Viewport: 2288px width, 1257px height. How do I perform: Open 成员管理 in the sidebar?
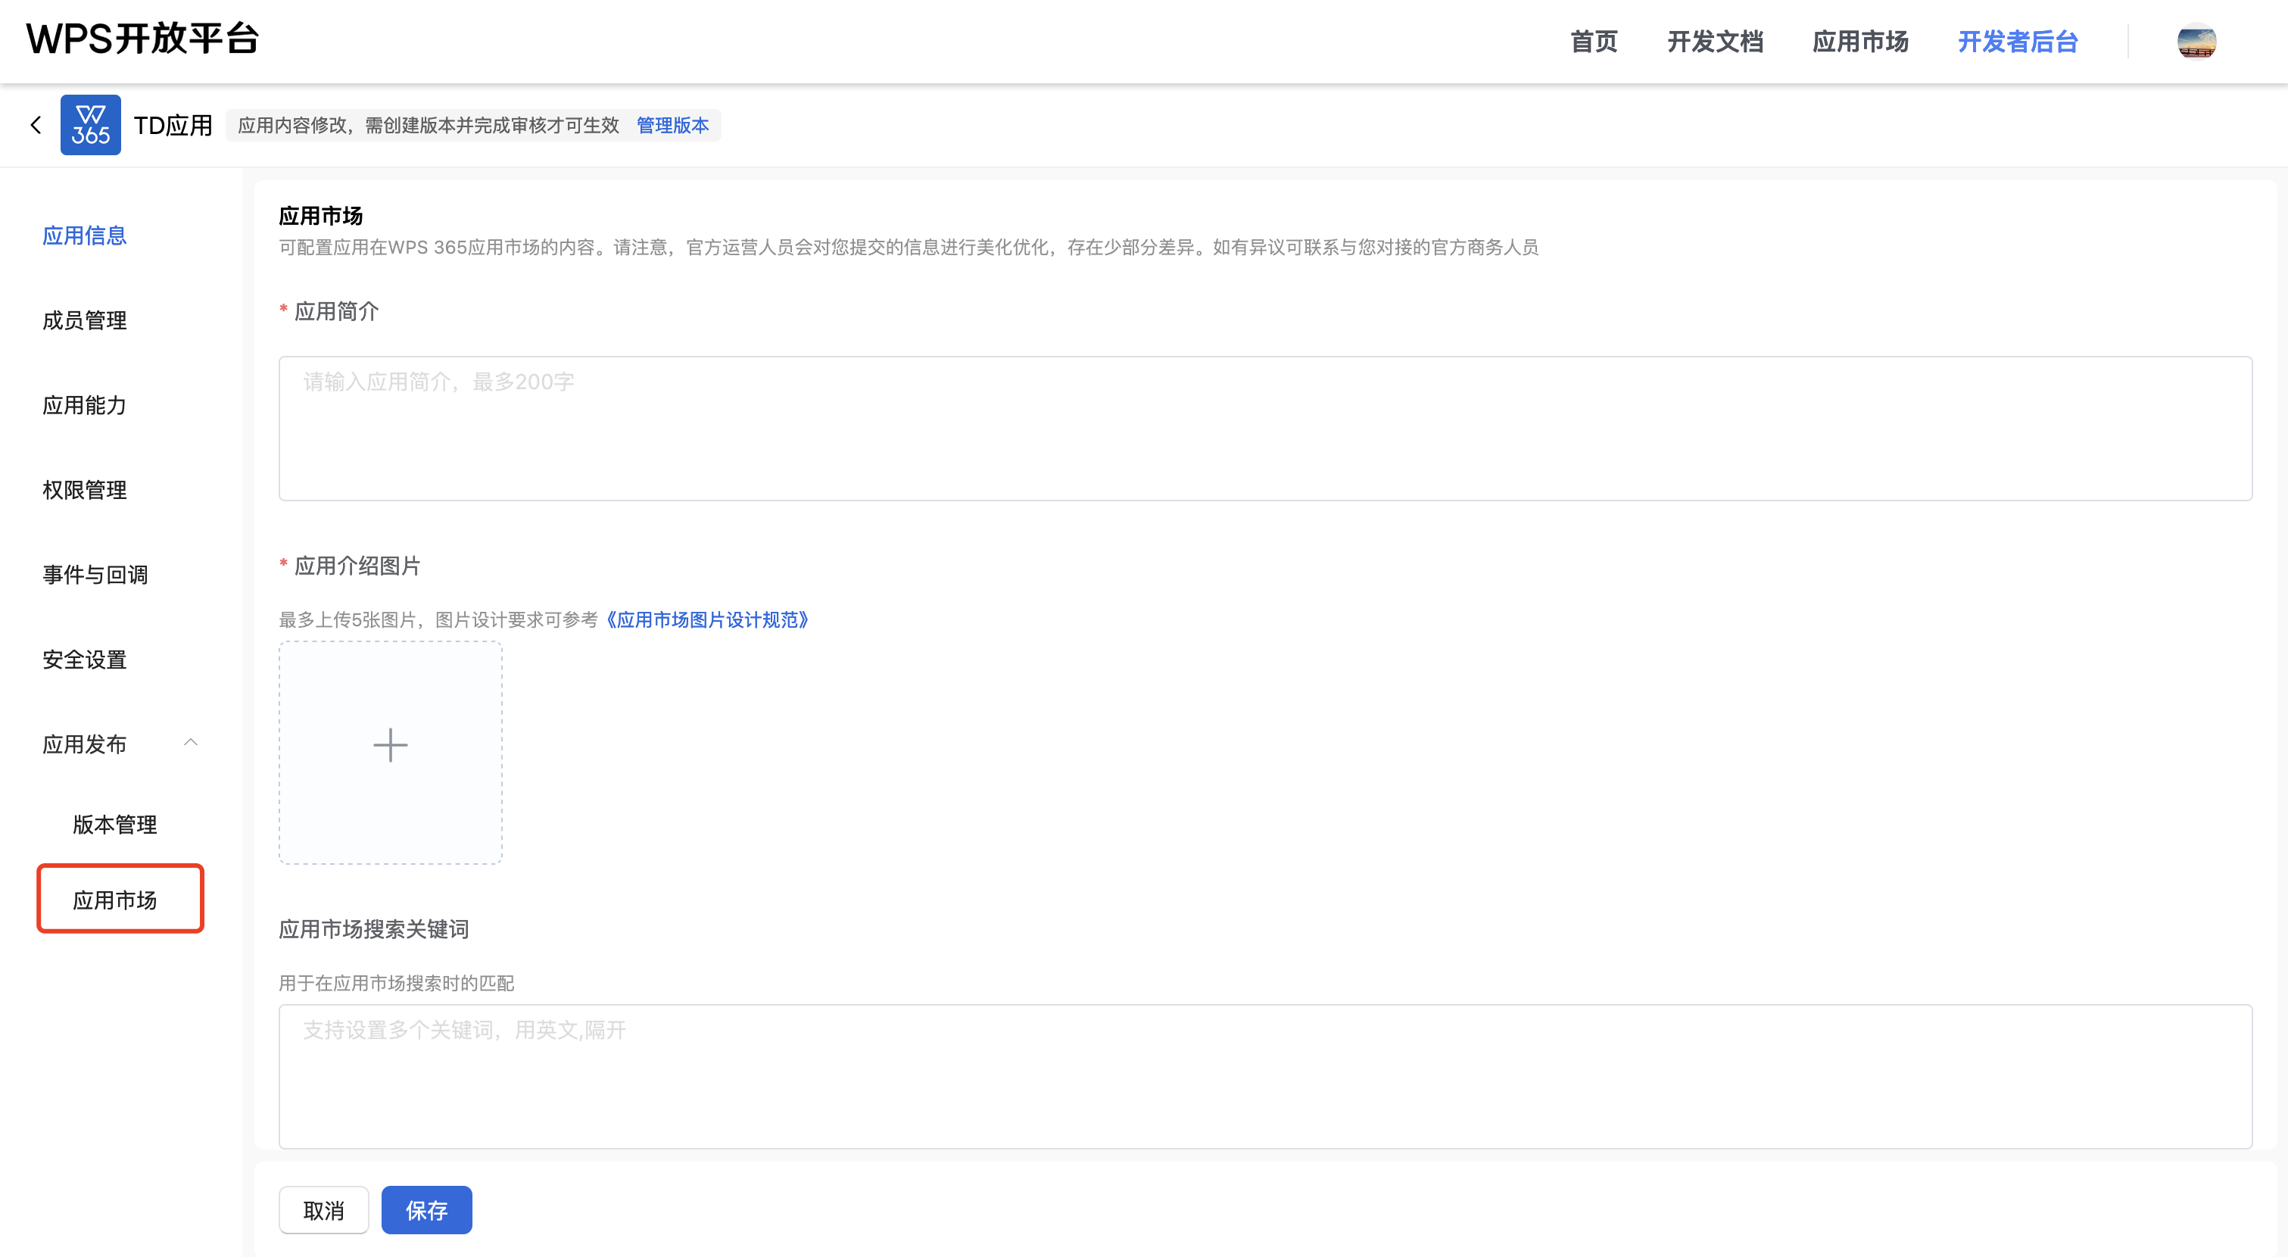click(84, 321)
